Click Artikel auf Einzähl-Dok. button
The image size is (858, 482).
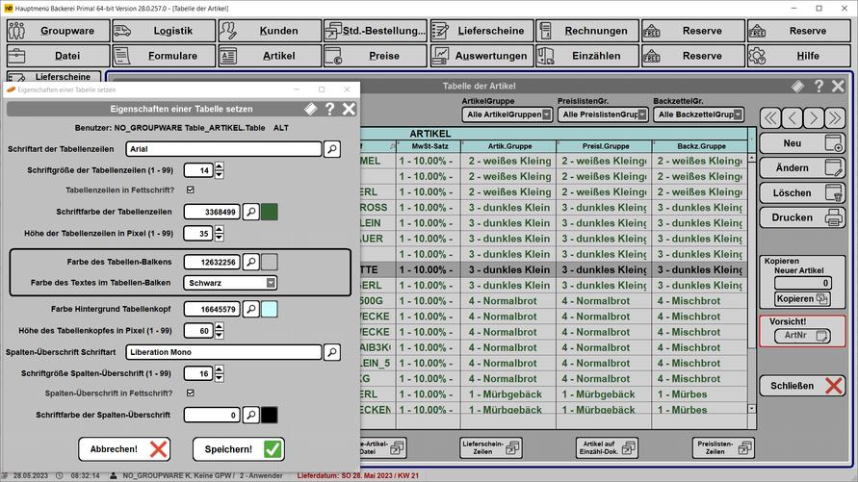[607, 448]
